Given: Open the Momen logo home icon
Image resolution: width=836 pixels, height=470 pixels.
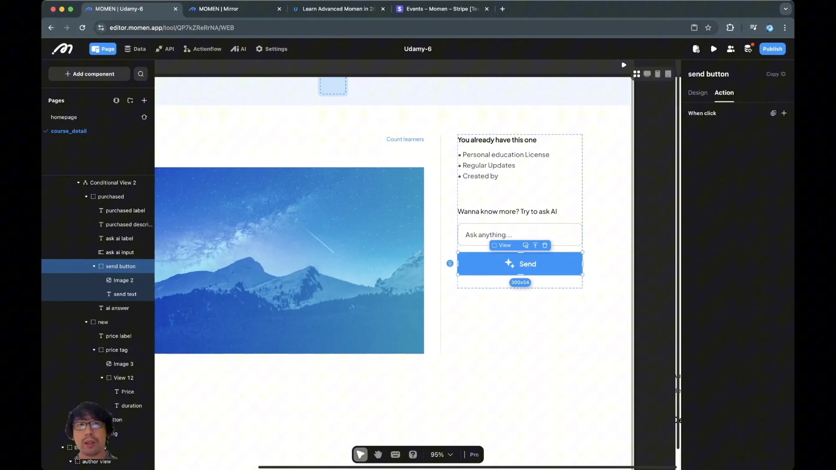Looking at the screenshot, I should click(63, 49).
